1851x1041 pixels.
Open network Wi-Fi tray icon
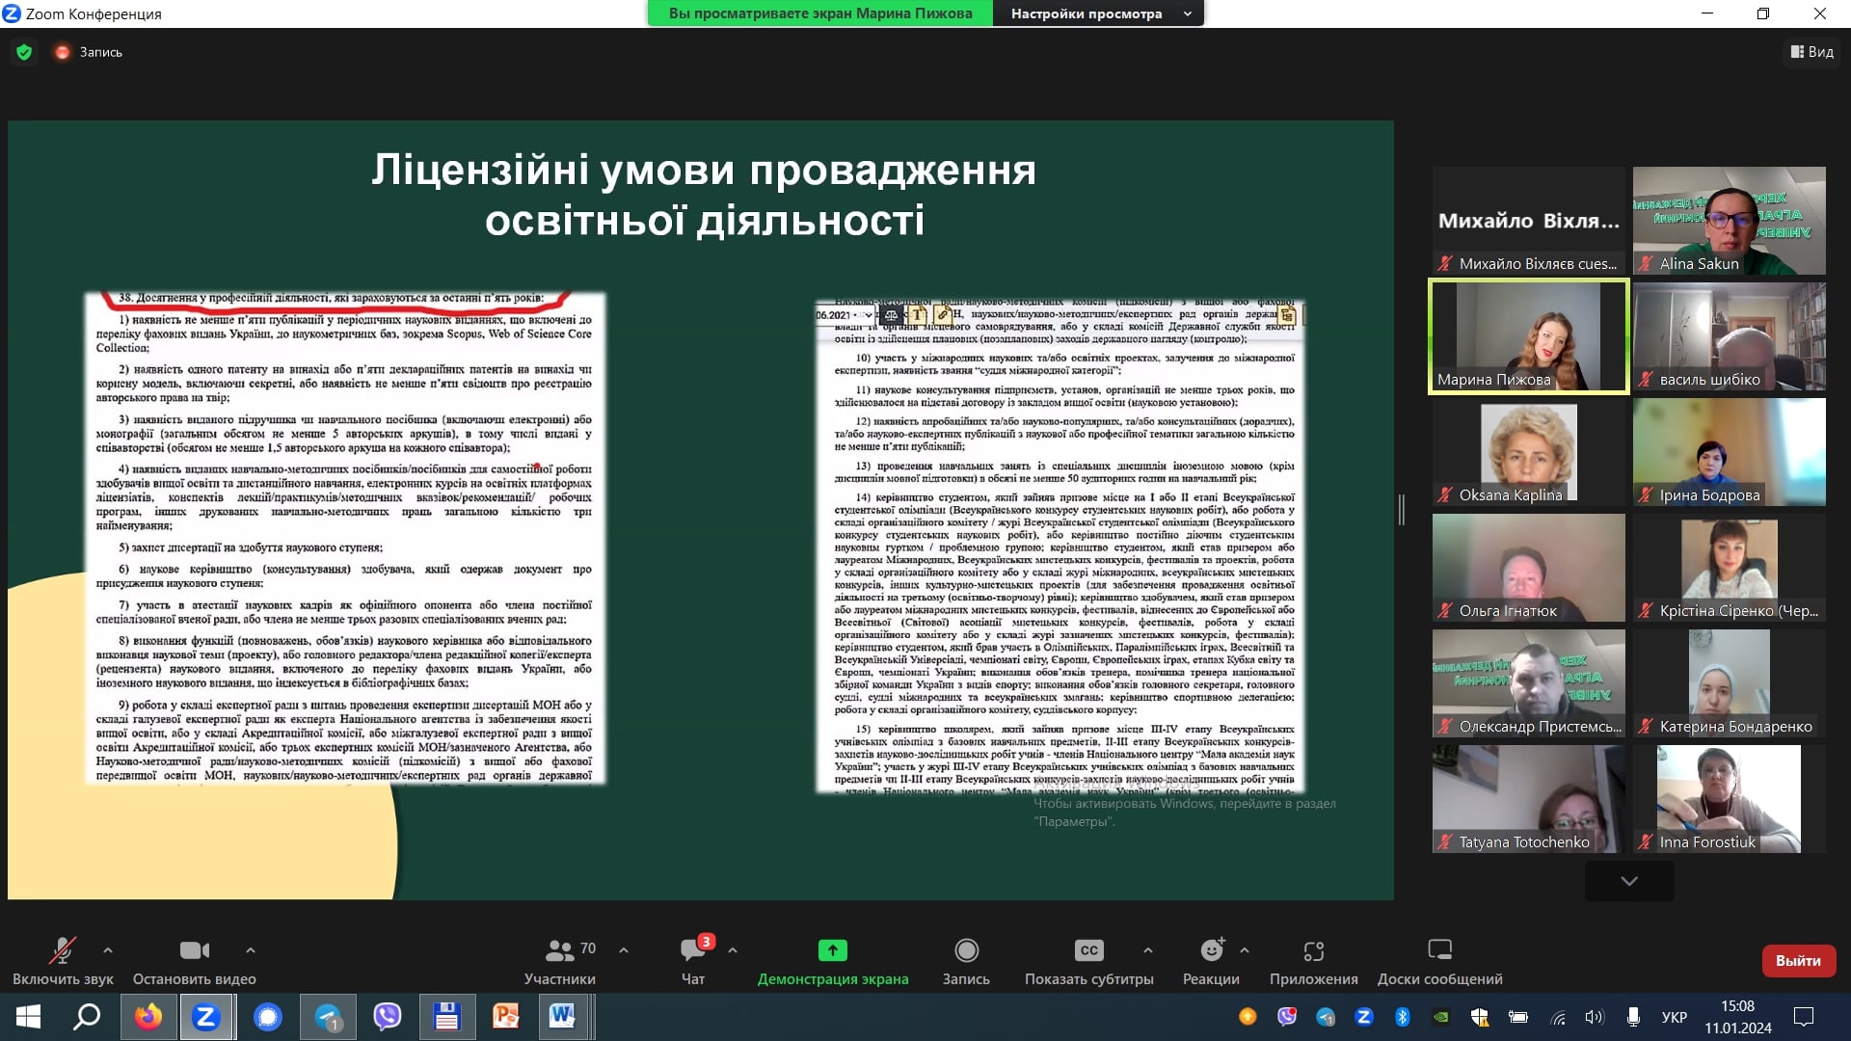[1558, 1017]
